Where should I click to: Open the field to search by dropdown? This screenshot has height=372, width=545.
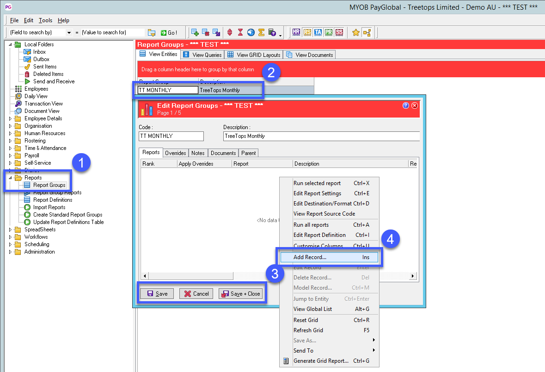pos(69,33)
